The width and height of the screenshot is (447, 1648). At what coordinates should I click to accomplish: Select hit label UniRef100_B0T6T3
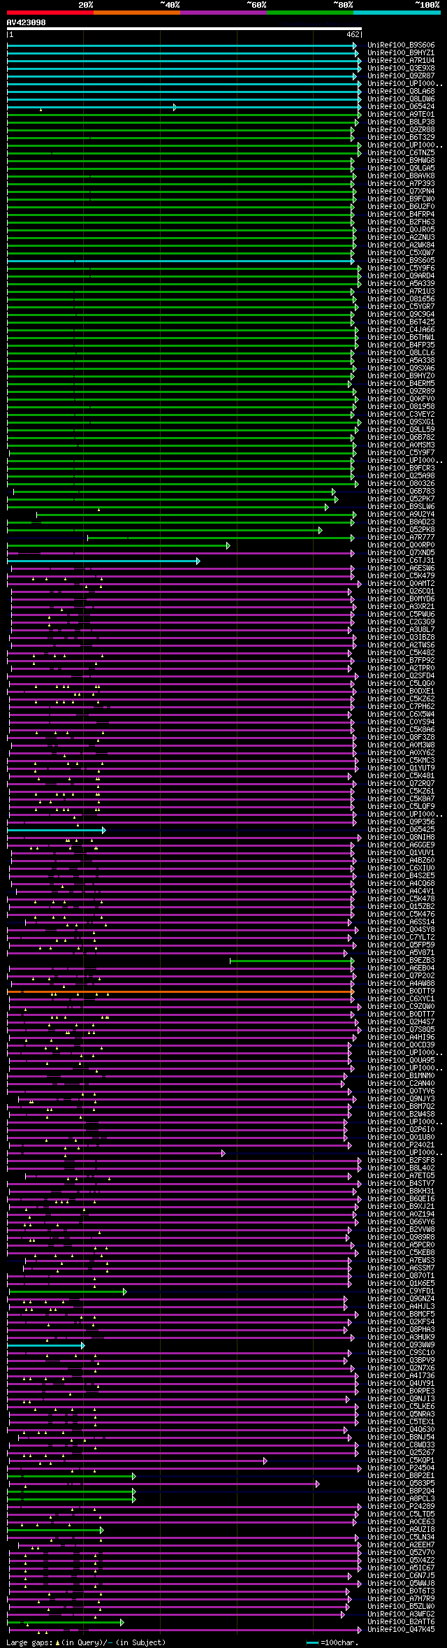[401, 1591]
